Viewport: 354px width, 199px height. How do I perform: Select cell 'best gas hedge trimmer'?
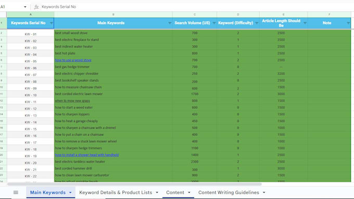click(x=113, y=67)
